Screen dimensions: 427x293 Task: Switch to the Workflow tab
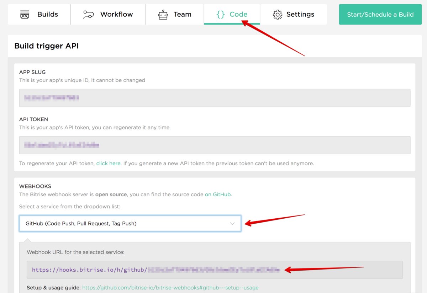tap(108, 14)
